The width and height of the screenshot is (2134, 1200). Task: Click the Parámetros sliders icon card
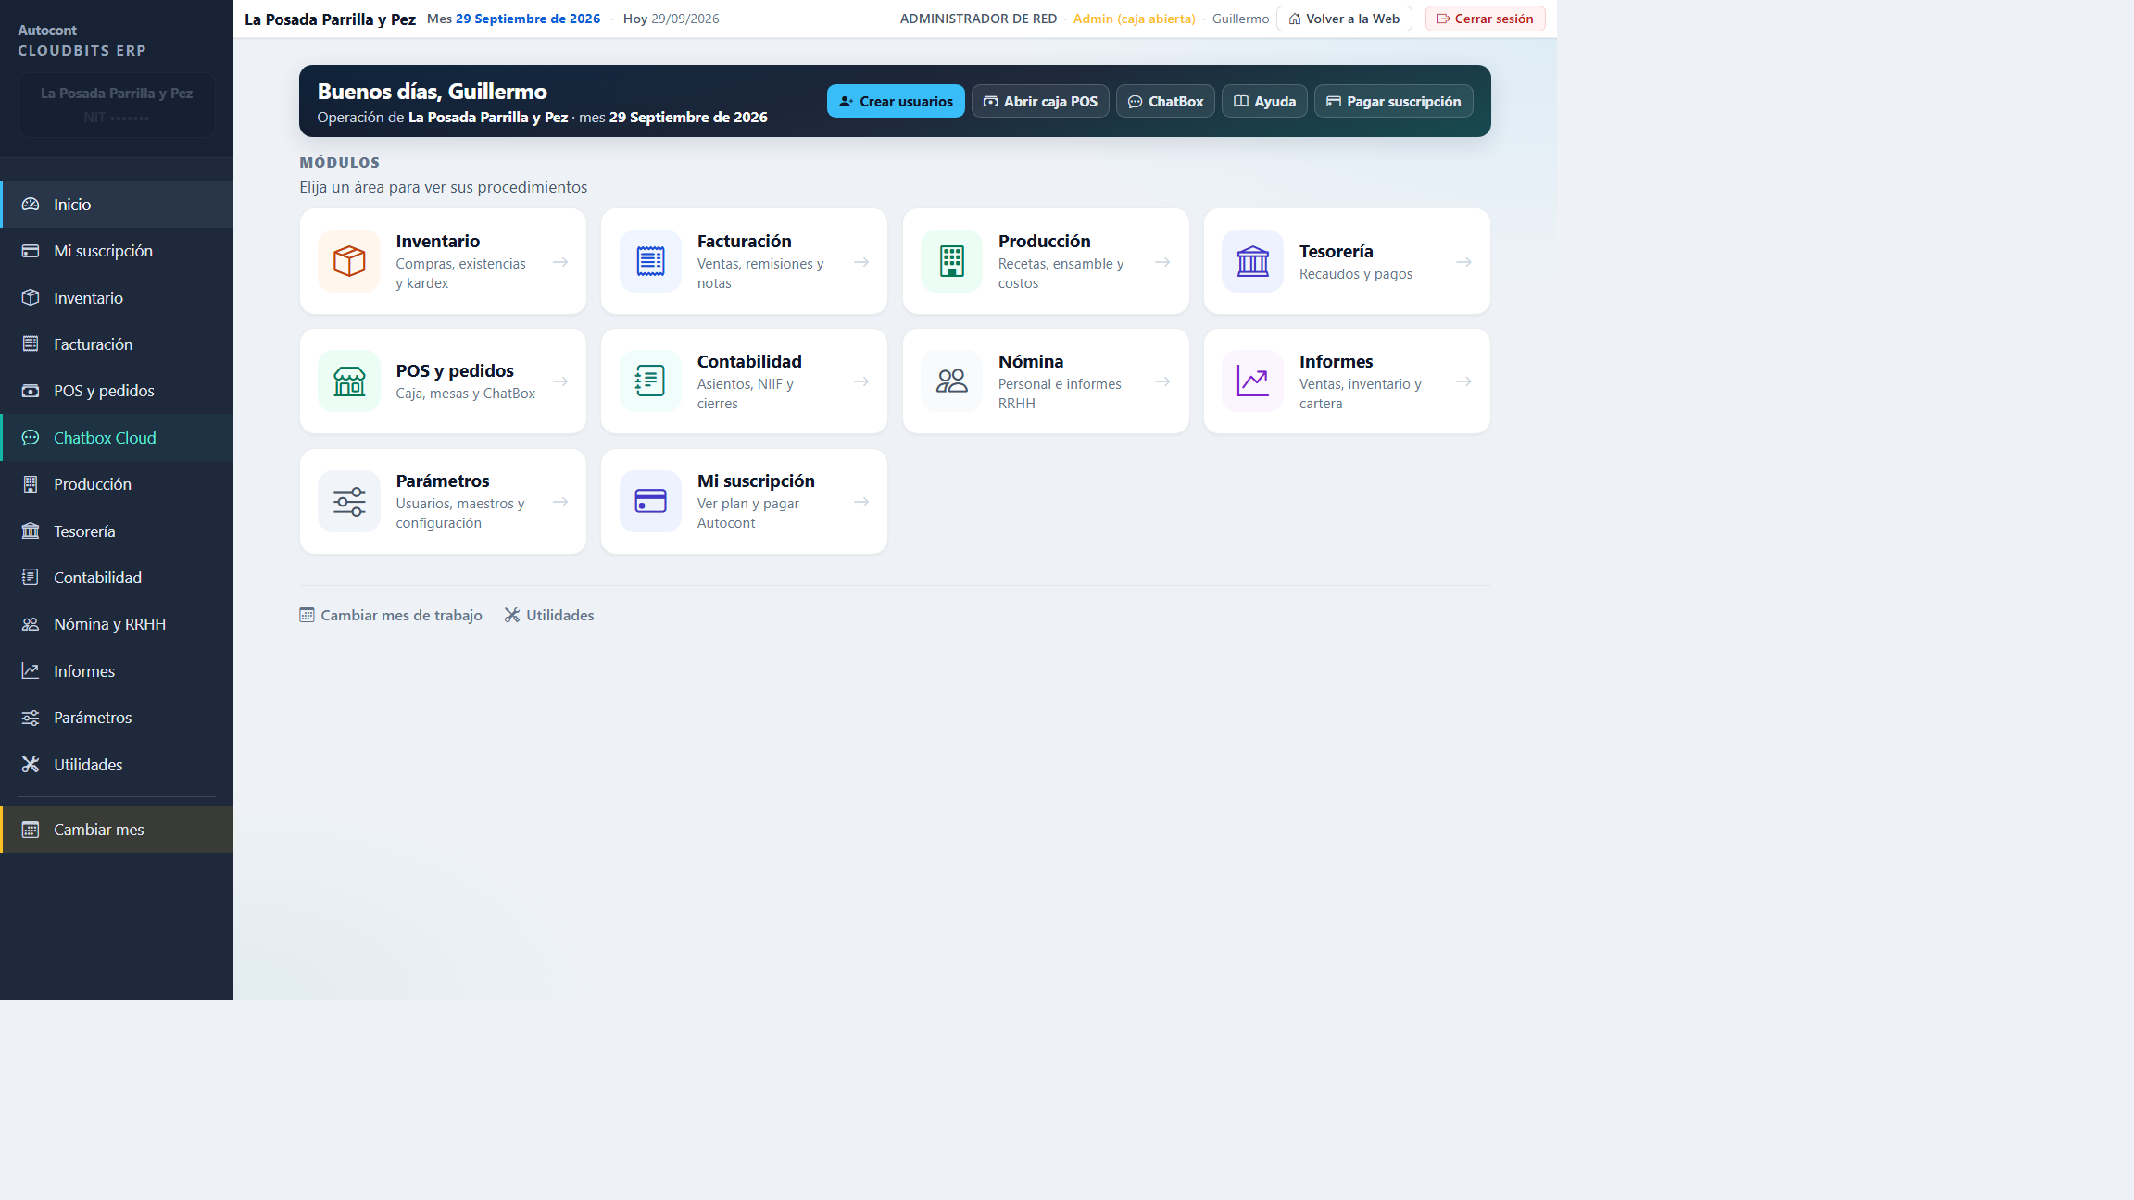point(349,502)
